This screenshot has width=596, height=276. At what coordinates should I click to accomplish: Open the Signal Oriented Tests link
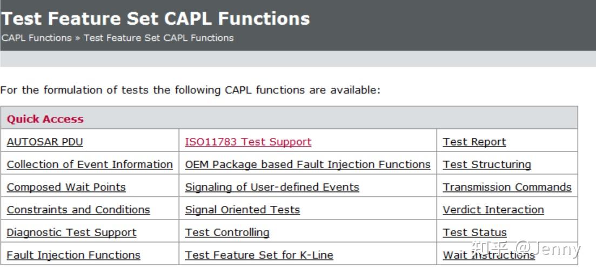point(242,210)
